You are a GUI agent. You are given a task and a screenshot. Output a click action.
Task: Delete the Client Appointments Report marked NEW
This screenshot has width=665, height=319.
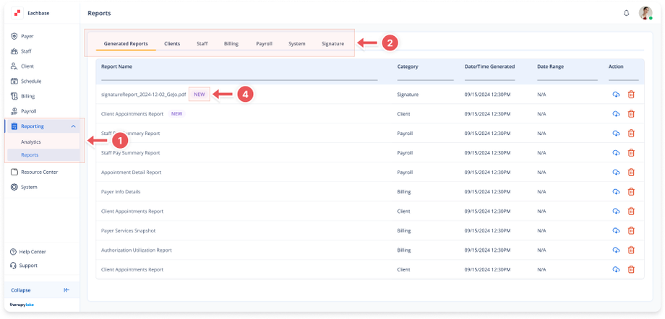[631, 114]
